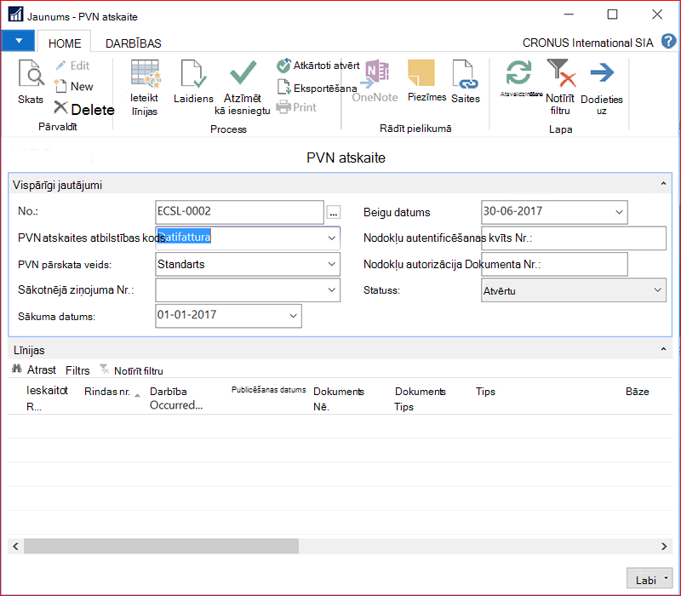Click the Atkārtoti atvērt icon
Image resolution: width=681 pixels, height=596 pixels.
pyautogui.click(x=283, y=66)
